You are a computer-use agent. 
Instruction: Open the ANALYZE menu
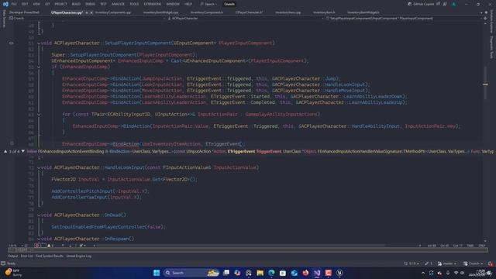pyautogui.click(x=118, y=4)
